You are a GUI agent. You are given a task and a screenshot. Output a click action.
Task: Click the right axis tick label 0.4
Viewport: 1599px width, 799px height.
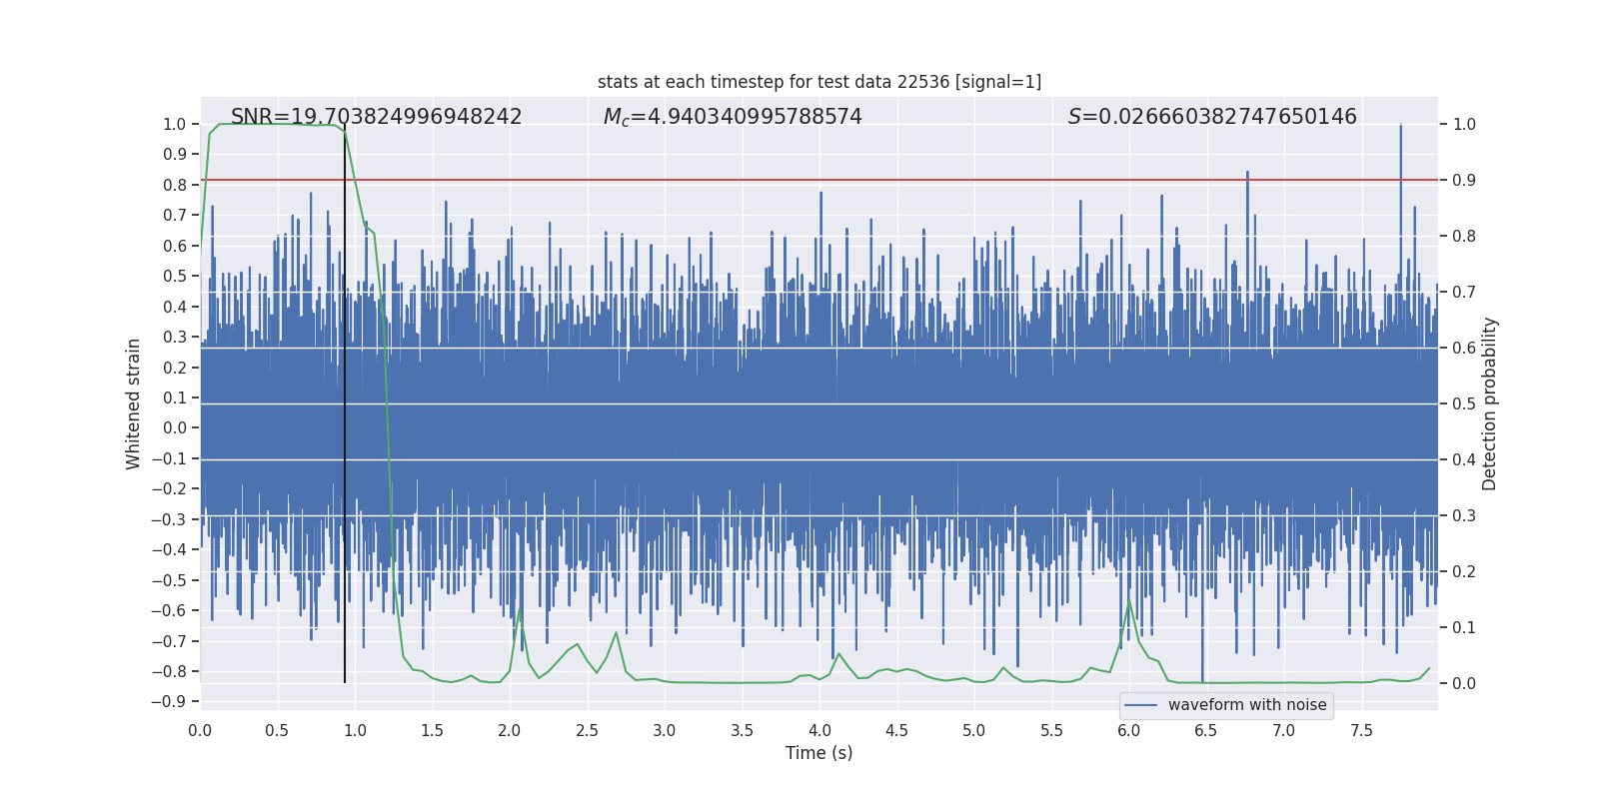coord(1464,460)
